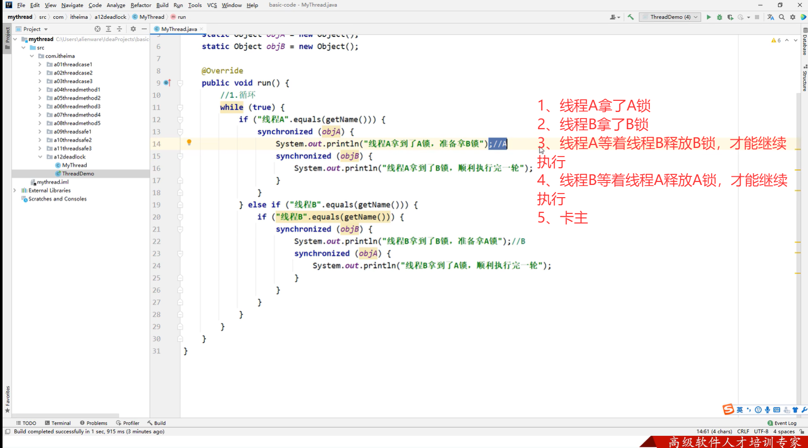Build project with the green hammer icon
The width and height of the screenshot is (808, 448).
point(630,17)
